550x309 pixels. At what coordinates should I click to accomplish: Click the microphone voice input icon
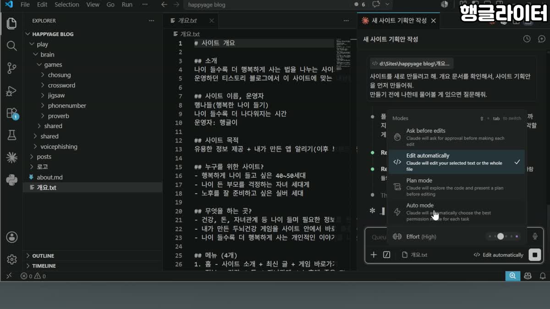click(x=535, y=237)
